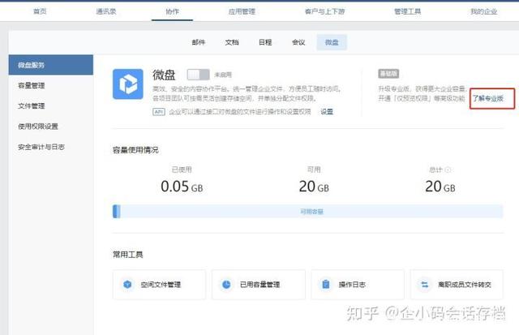
Task: Open 使用权限设置 in the sidebar
Action: tap(38, 126)
